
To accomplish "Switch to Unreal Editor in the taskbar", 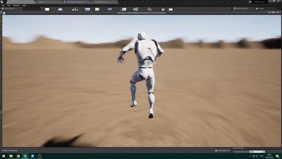I will [x=26, y=156].
